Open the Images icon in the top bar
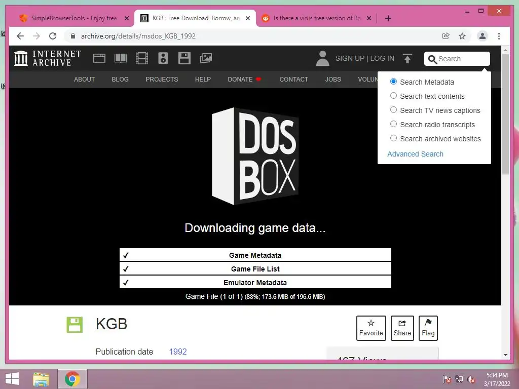The height and width of the screenshot is (389, 519). click(206, 58)
